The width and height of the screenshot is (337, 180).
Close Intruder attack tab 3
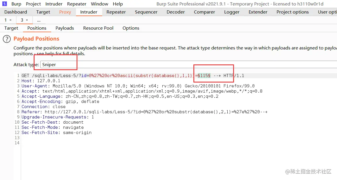27,20
